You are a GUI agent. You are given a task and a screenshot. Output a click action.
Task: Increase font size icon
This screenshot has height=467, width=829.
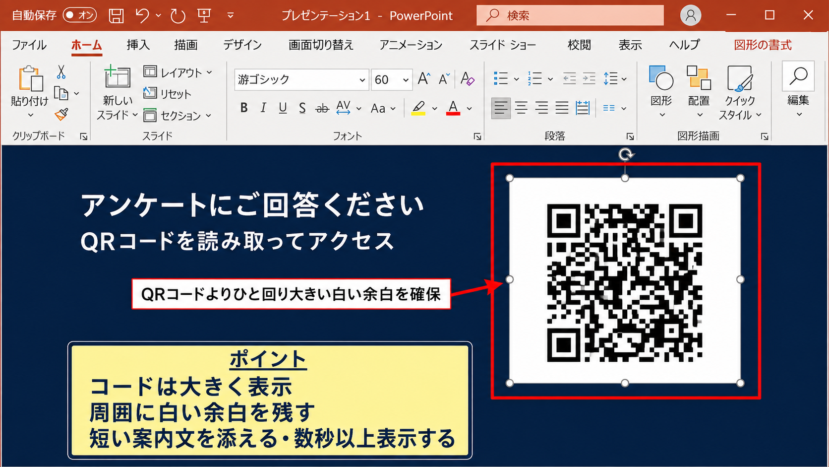424,78
